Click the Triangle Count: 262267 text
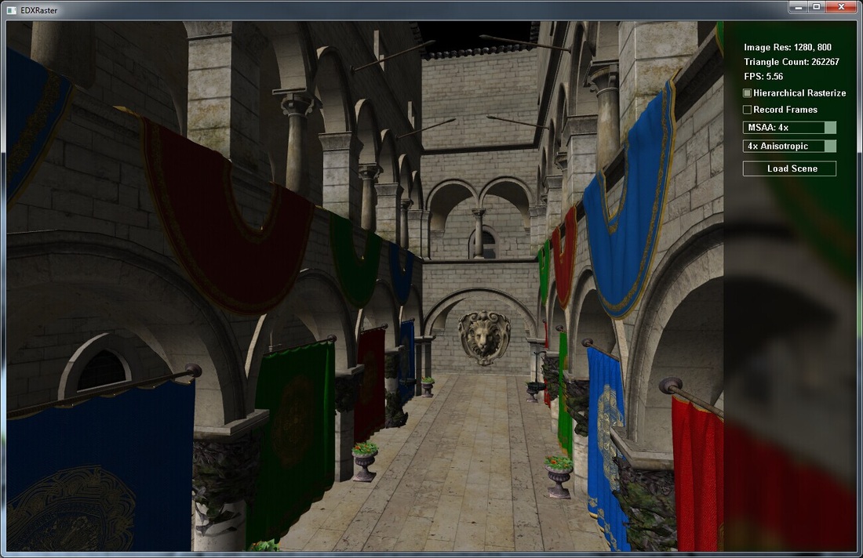This screenshot has width=863, height=558. click(792, 62)
